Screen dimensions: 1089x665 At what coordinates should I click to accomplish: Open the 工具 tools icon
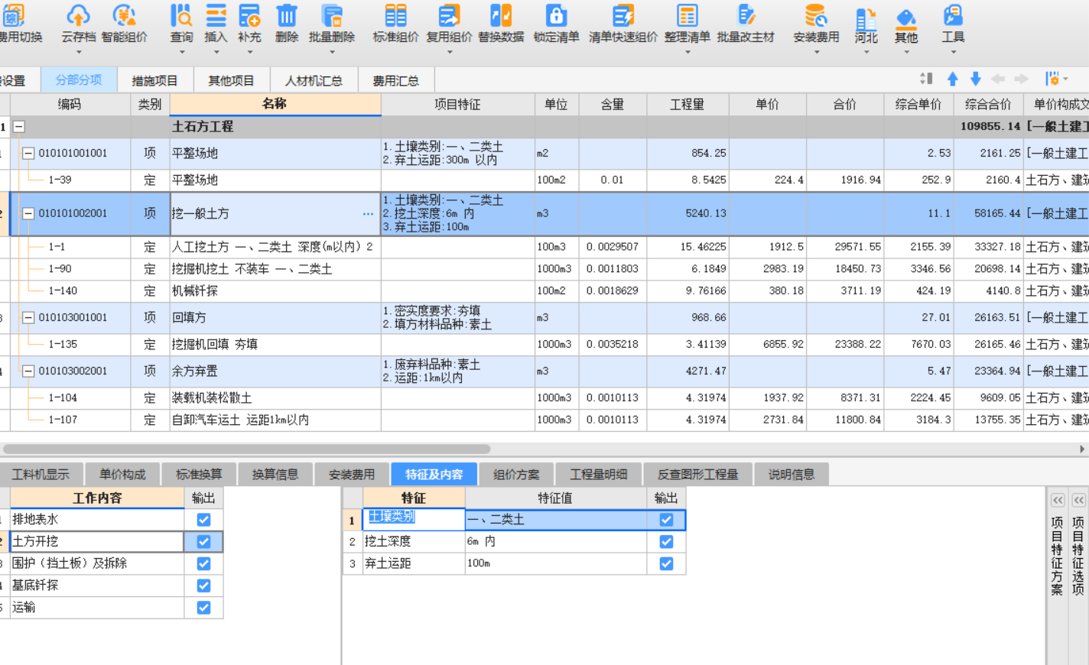coord(953,15)
